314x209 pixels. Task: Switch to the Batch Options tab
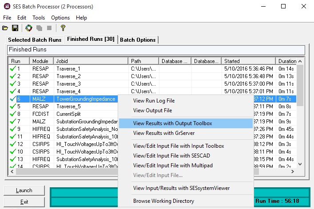pos(138,40)
